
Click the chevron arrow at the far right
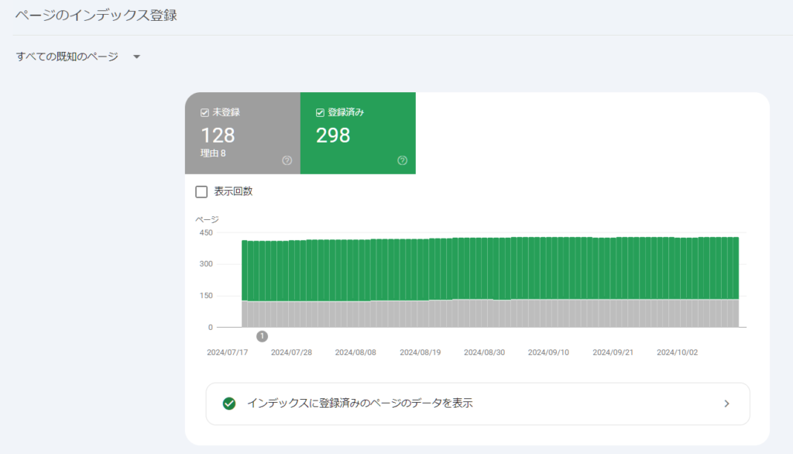[x=726, y=404]
